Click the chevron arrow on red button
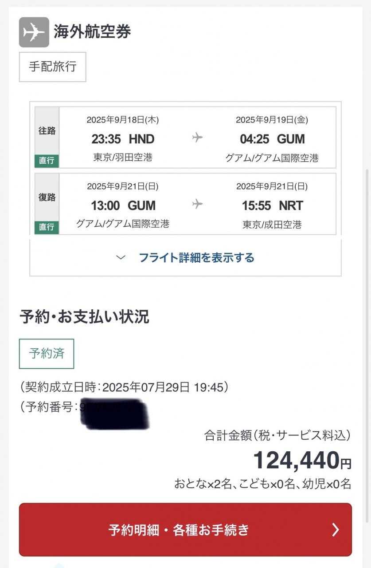 tap(336, 529)
